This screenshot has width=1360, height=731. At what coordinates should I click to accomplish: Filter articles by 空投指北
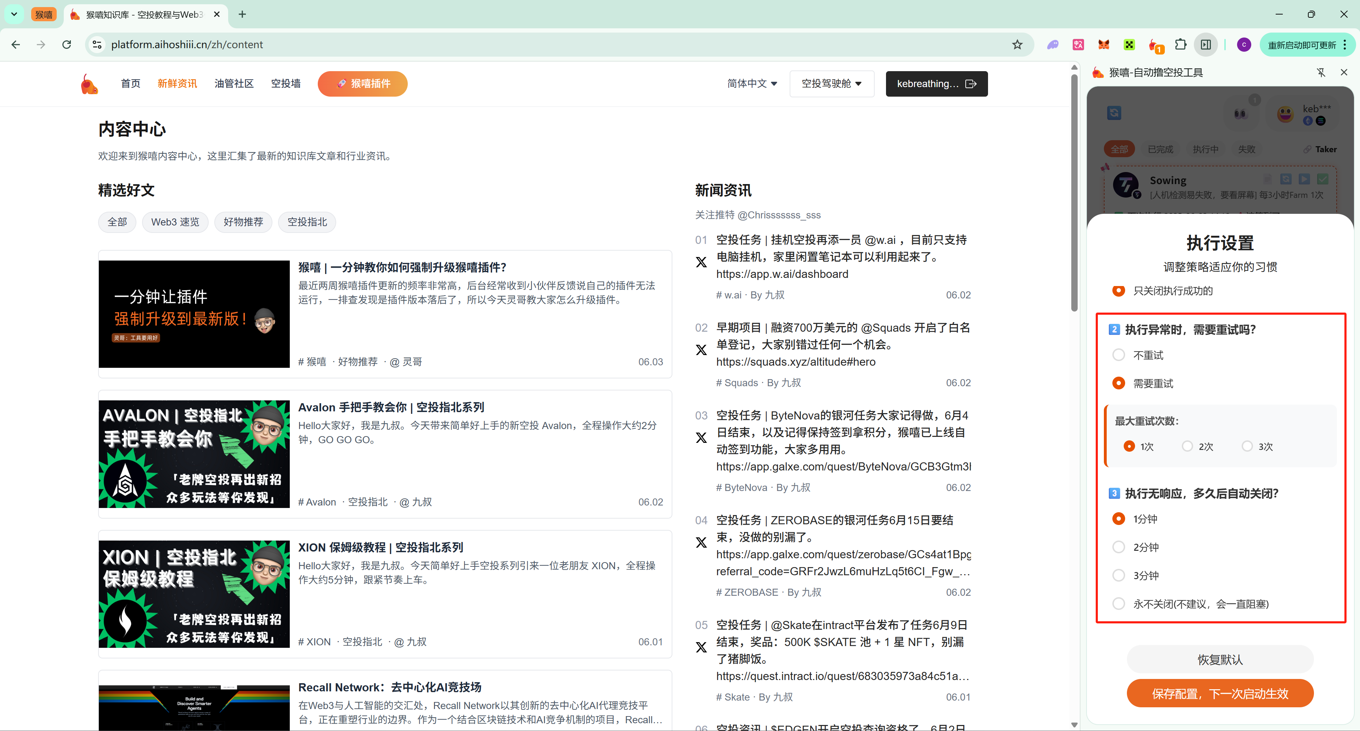307,222
